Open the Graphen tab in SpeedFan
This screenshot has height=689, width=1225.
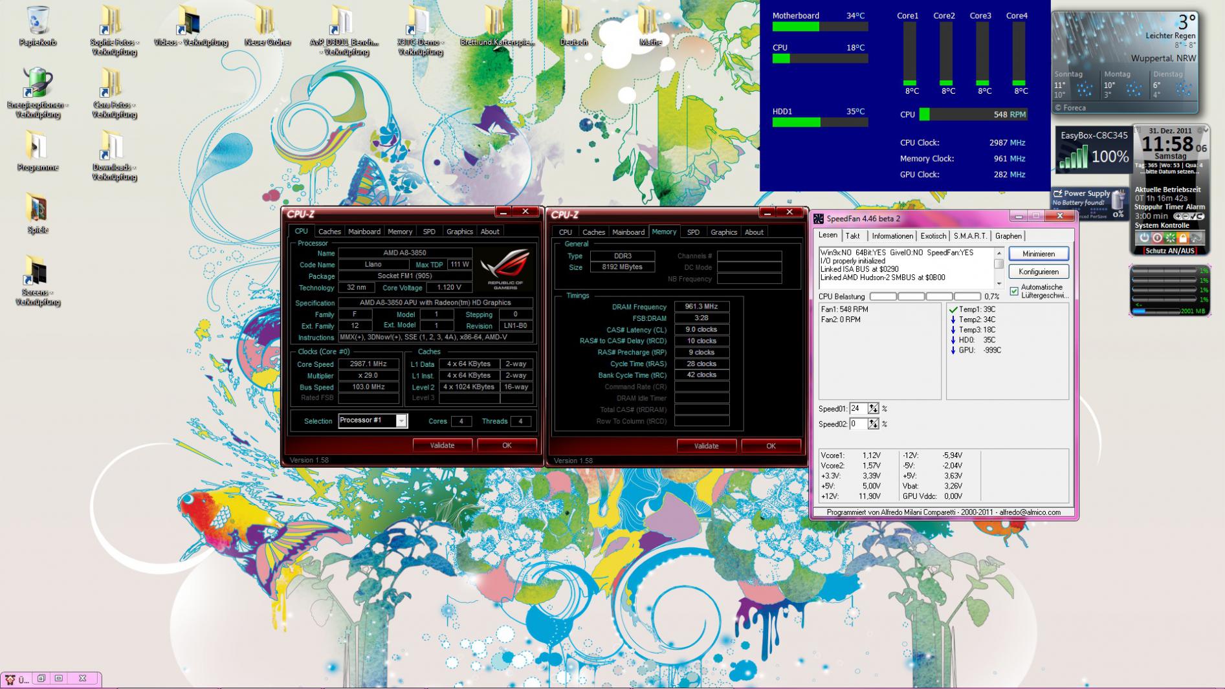[1008, 236]
